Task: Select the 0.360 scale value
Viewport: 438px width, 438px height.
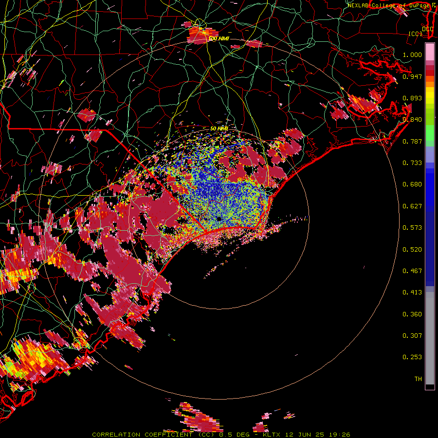Action: tap(412, 314)
